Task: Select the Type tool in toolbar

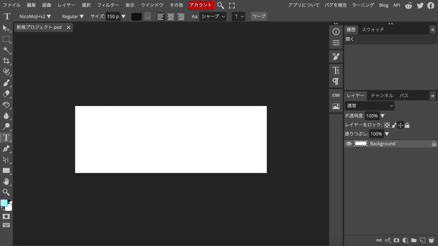Action: tap(6, 138)
